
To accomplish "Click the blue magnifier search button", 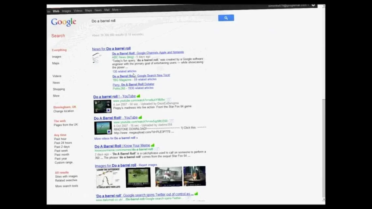I will click(226, 18).
